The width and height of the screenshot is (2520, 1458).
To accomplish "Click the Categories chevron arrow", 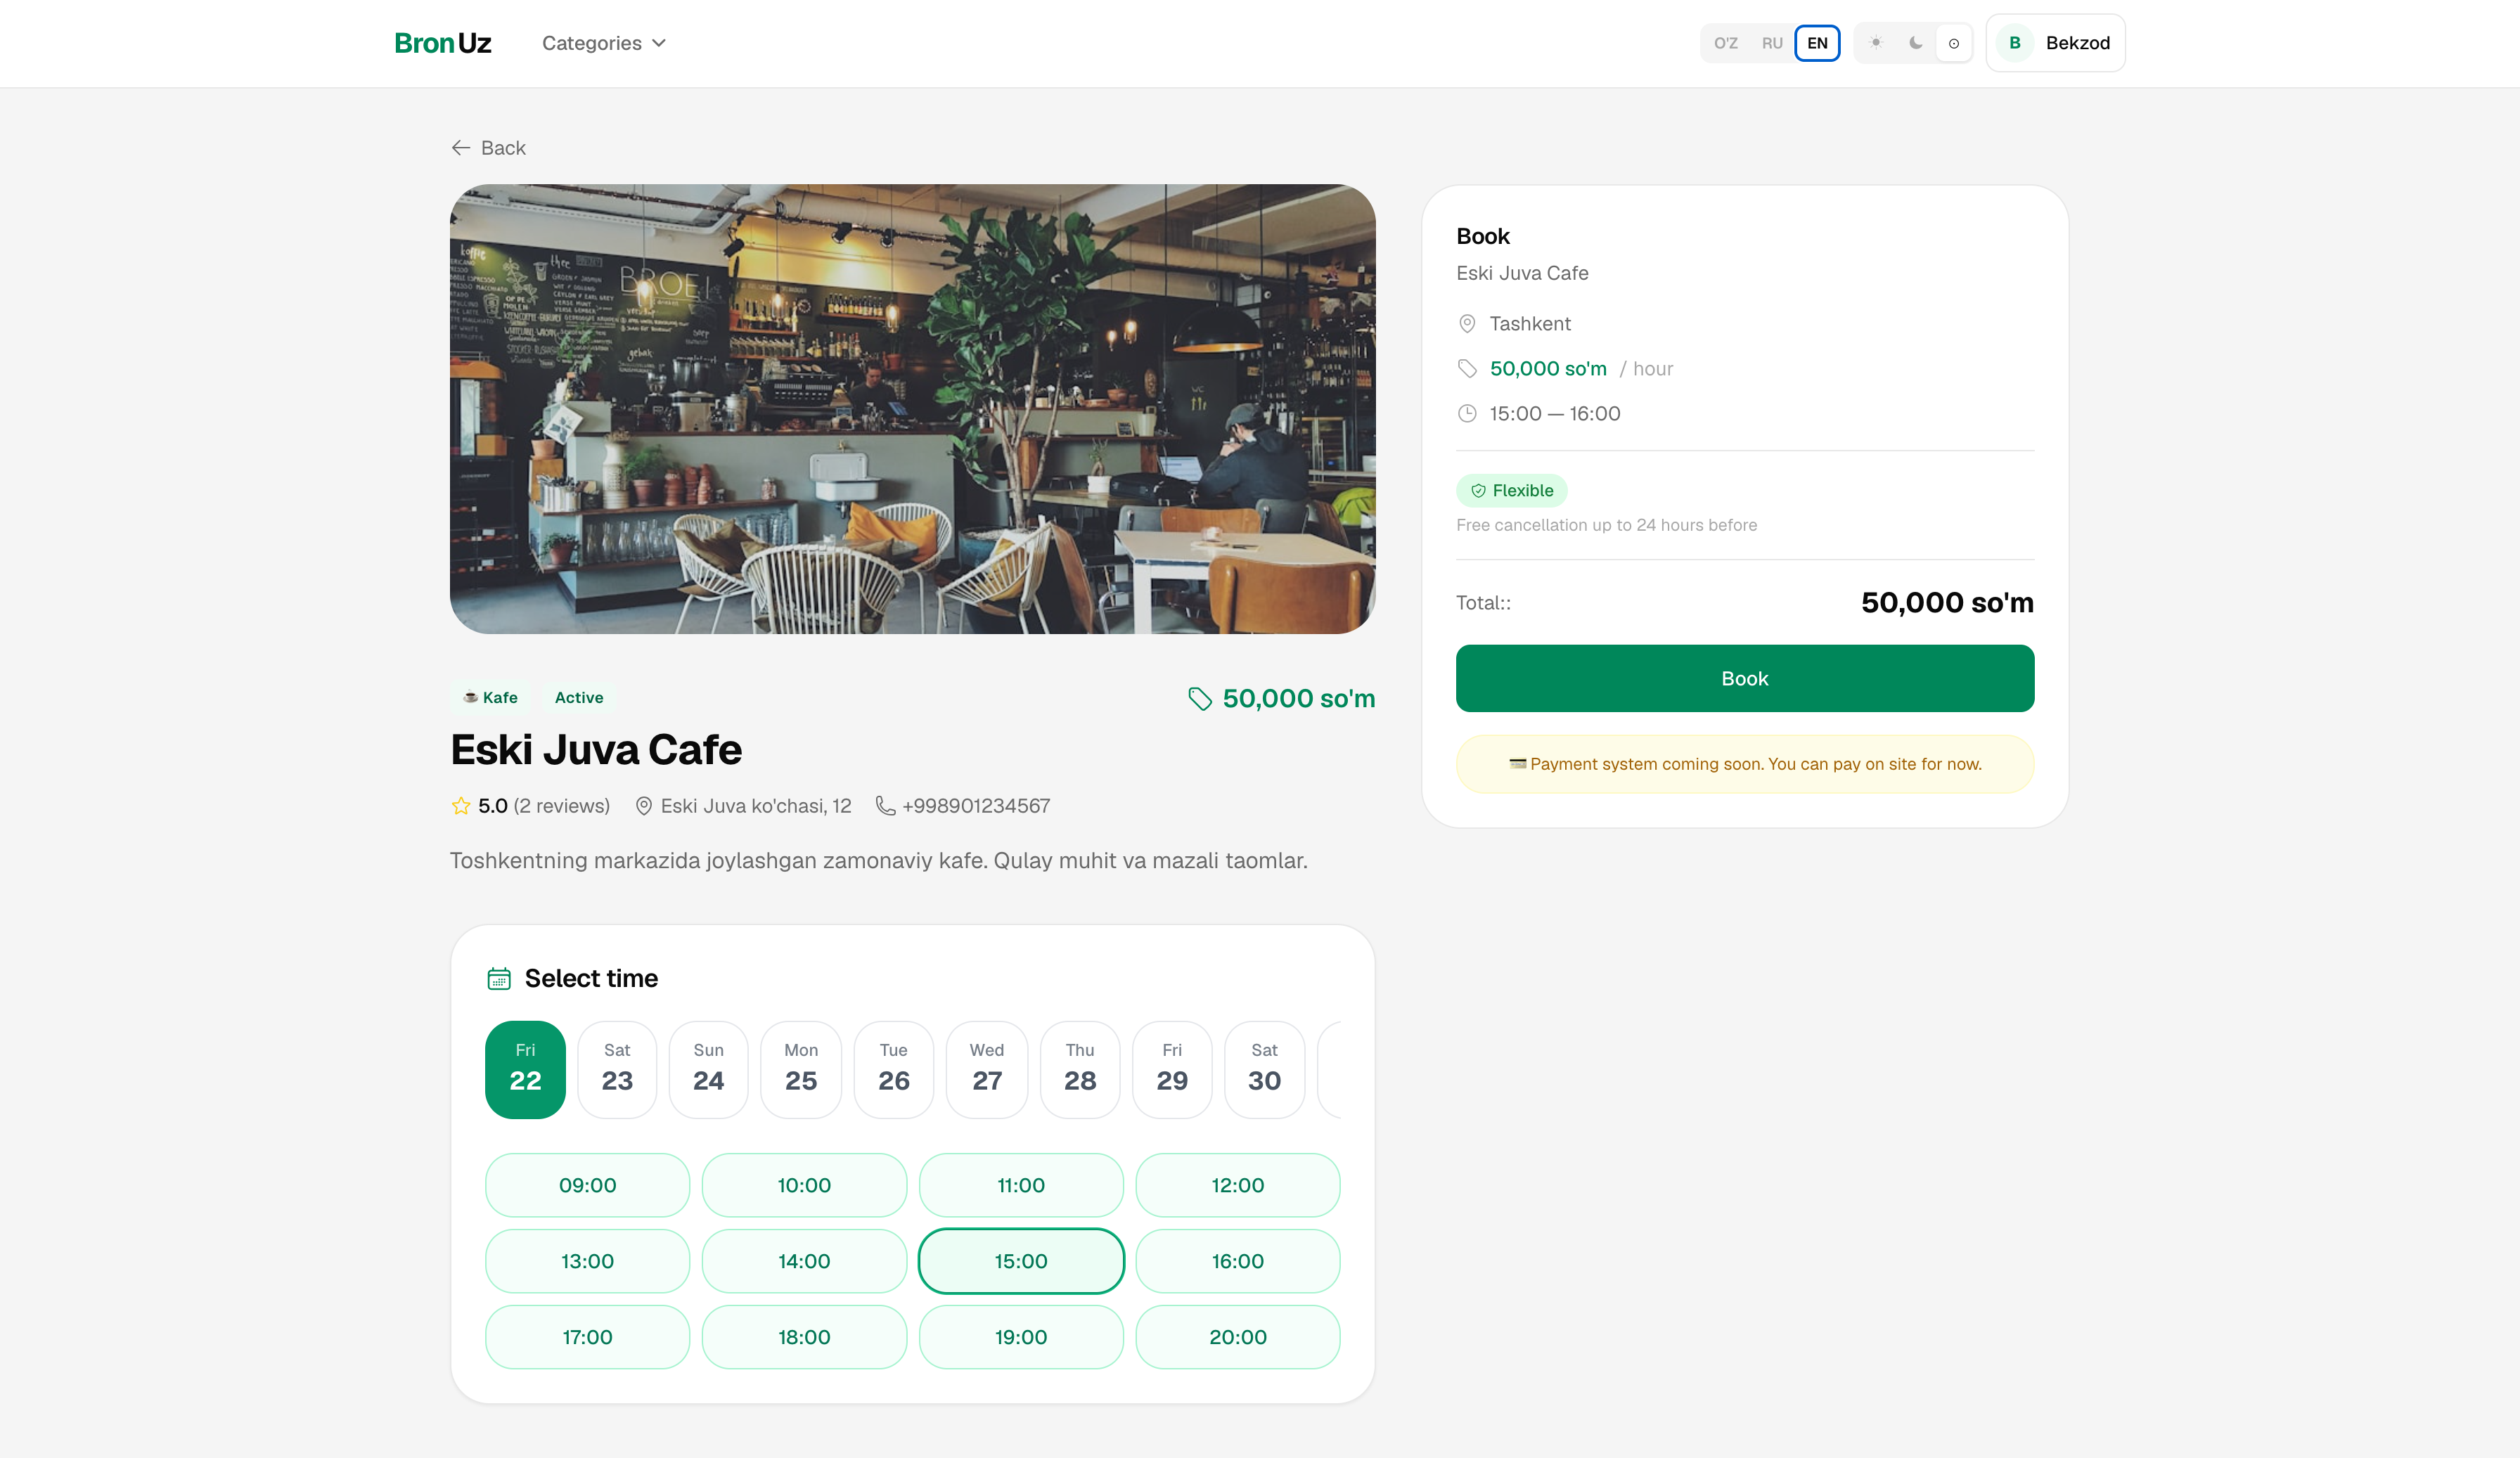I will [658, 43].
